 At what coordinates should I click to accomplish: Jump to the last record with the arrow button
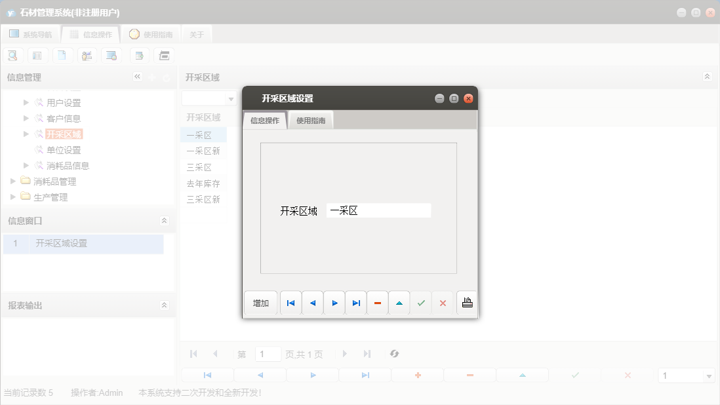356,302
